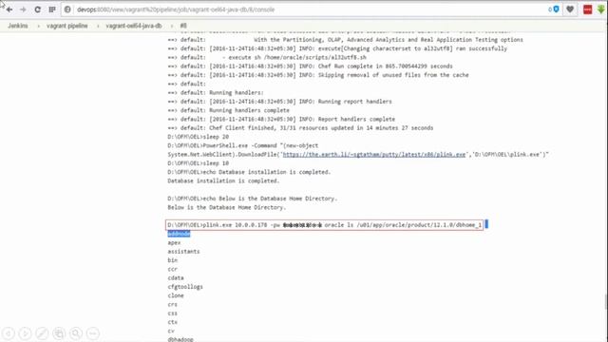The width and height of the screenshot is (608, 342).
Task: Open the slideshow pen tool icon
Action: coord(42,333)
